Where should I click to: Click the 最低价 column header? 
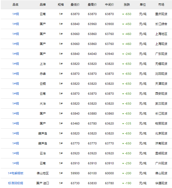[x=75, y=5]
